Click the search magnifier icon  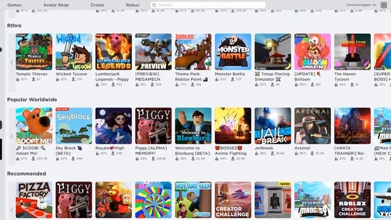[154, 5]
